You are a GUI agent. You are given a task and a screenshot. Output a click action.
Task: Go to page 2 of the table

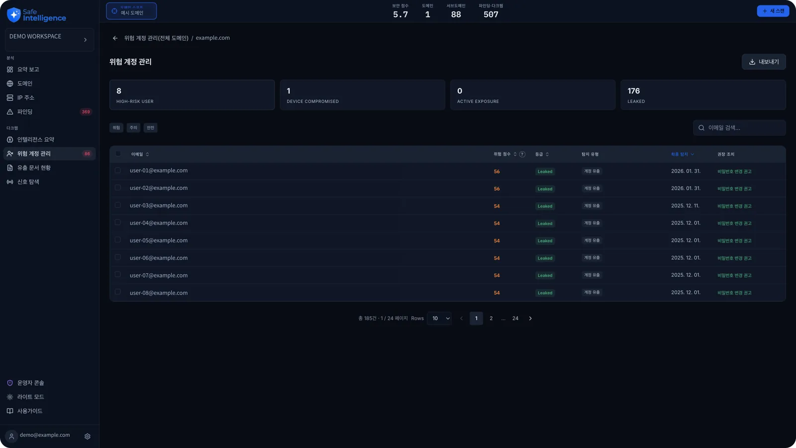click(x=491, y=319)
